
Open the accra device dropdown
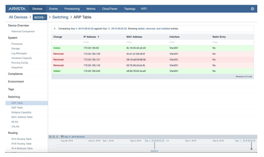[40, 17]
